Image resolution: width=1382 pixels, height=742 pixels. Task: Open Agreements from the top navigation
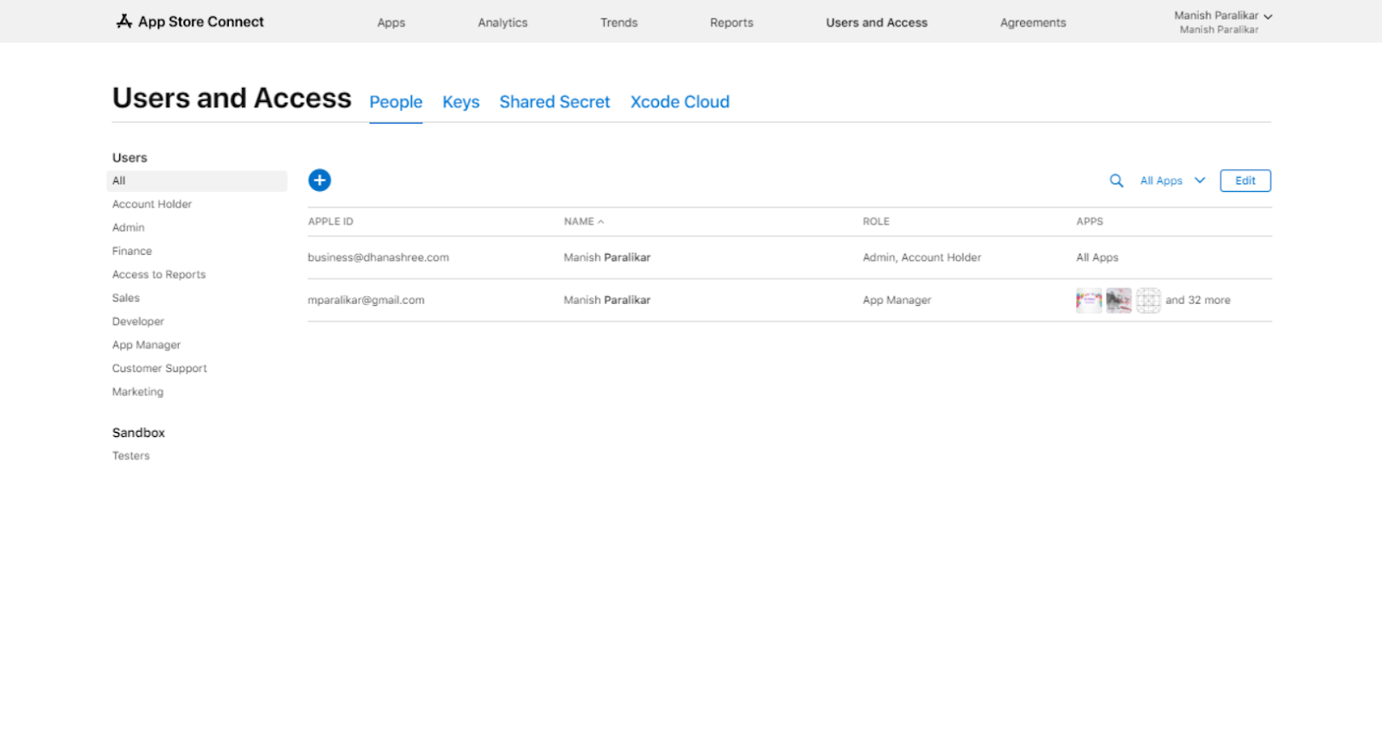click(1033, 22)
